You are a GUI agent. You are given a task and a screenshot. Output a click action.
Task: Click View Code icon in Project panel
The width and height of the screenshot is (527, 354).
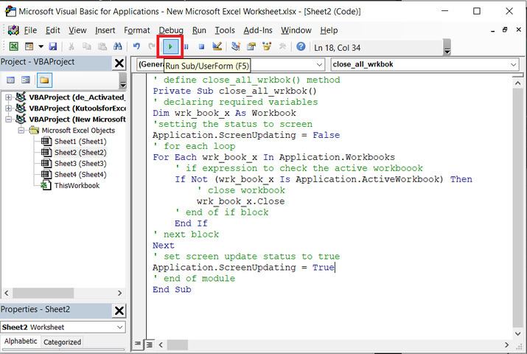(x=11, y=80)
